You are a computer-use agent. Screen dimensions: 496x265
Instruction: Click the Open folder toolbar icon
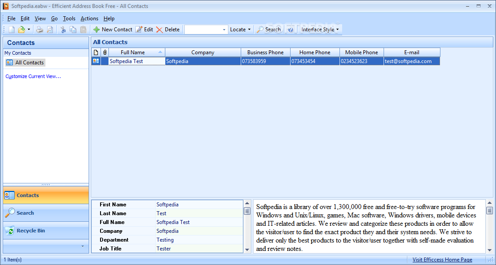pos(21,30)
